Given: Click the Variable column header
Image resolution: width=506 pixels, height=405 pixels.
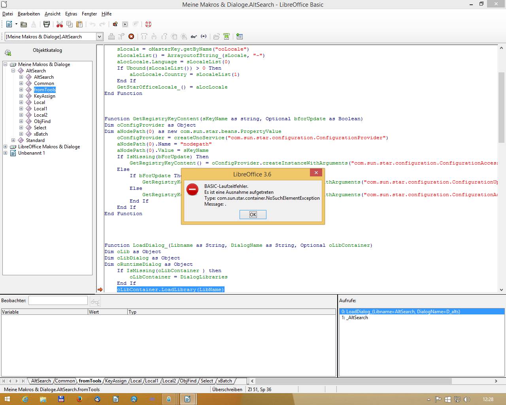Looking at the screenshot, I should 44,312.
